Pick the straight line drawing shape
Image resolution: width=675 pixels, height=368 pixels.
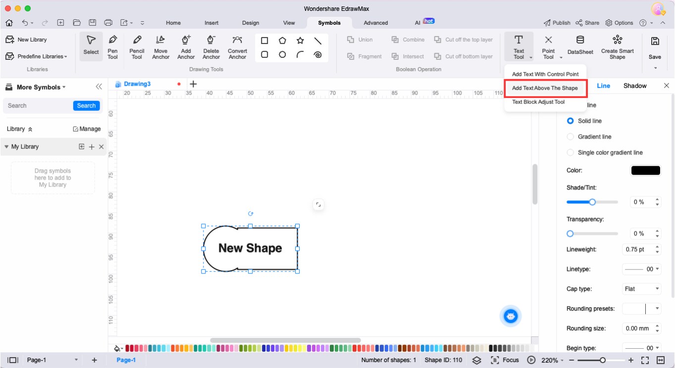click(318, 41)
